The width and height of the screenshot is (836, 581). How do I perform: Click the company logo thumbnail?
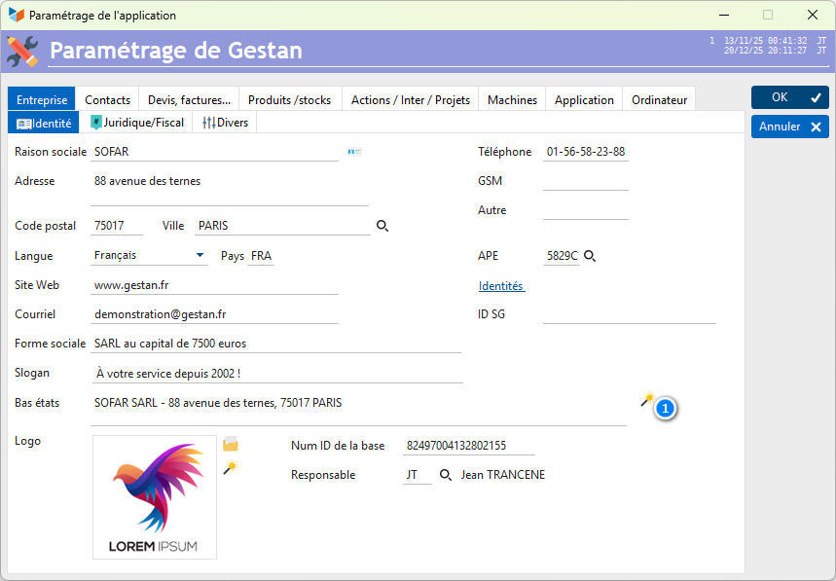(155, 497)
